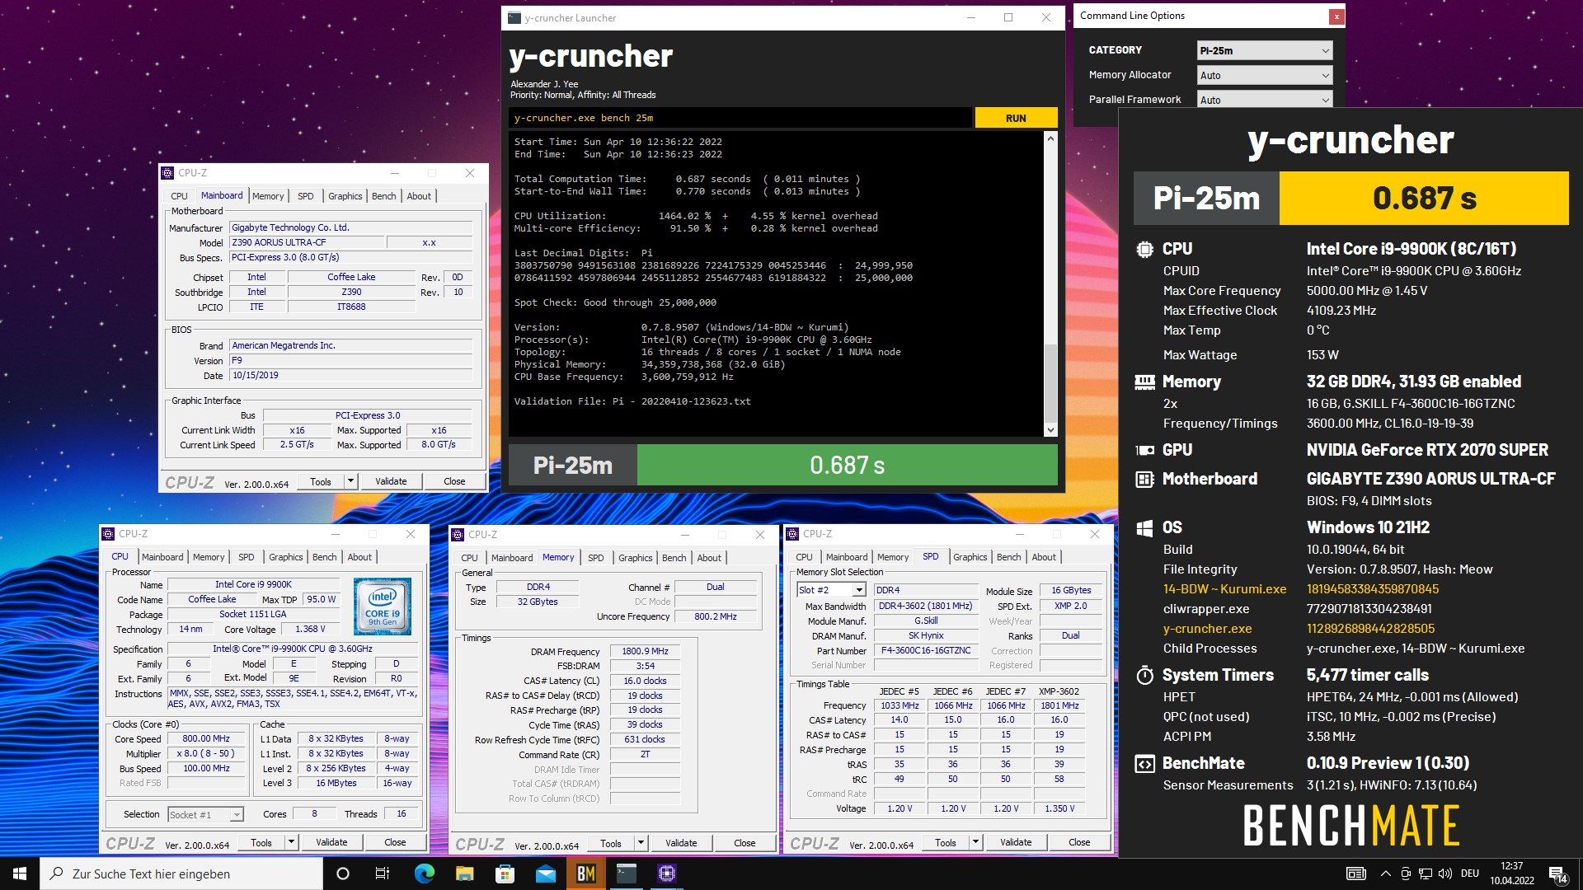This screenshot has width=1583, height=890.
Task: Switch to CPU-Z taskbar icon
Action: (x=667, y=874)
